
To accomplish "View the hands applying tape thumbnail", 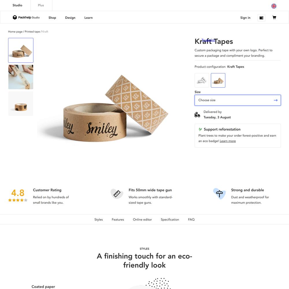I will 21,77.
